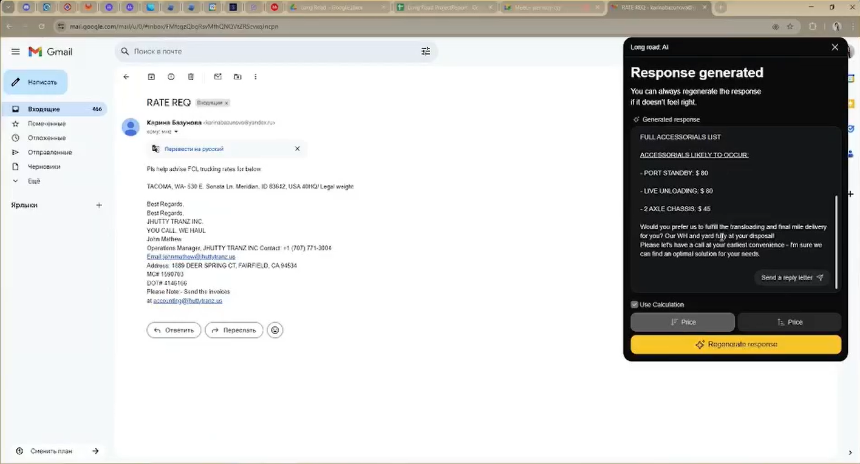Open search filter options icon in search bar

tap(426, 52)
